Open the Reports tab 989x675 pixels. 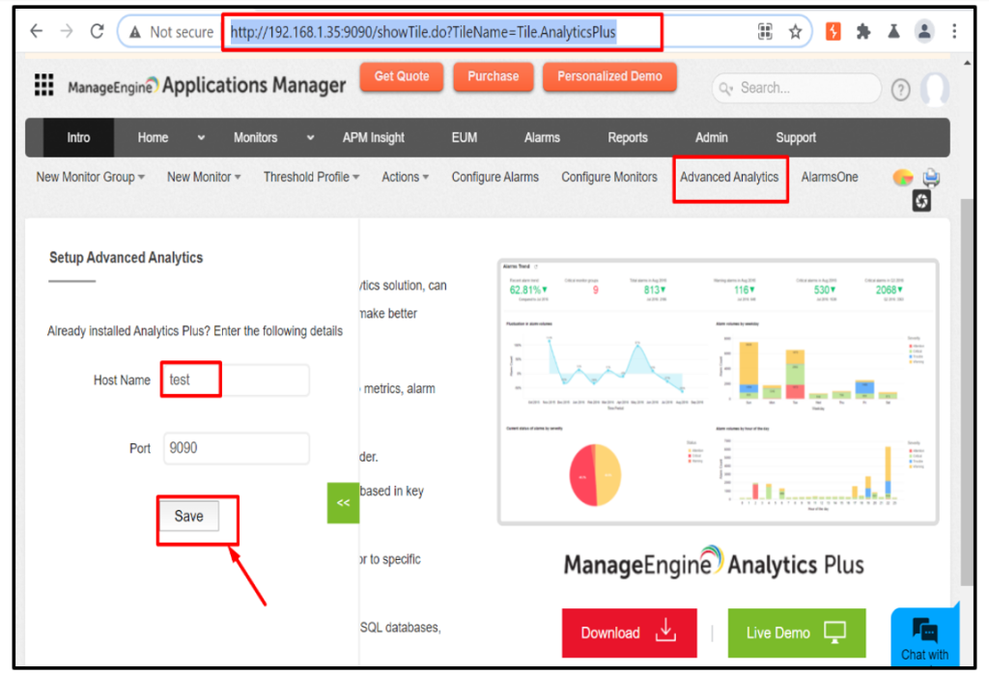(x=628, y=137)
